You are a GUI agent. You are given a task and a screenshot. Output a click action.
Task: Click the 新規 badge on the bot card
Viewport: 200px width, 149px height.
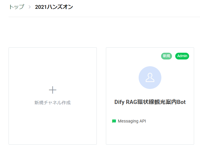pyautogui.click(x=166, y=56)
